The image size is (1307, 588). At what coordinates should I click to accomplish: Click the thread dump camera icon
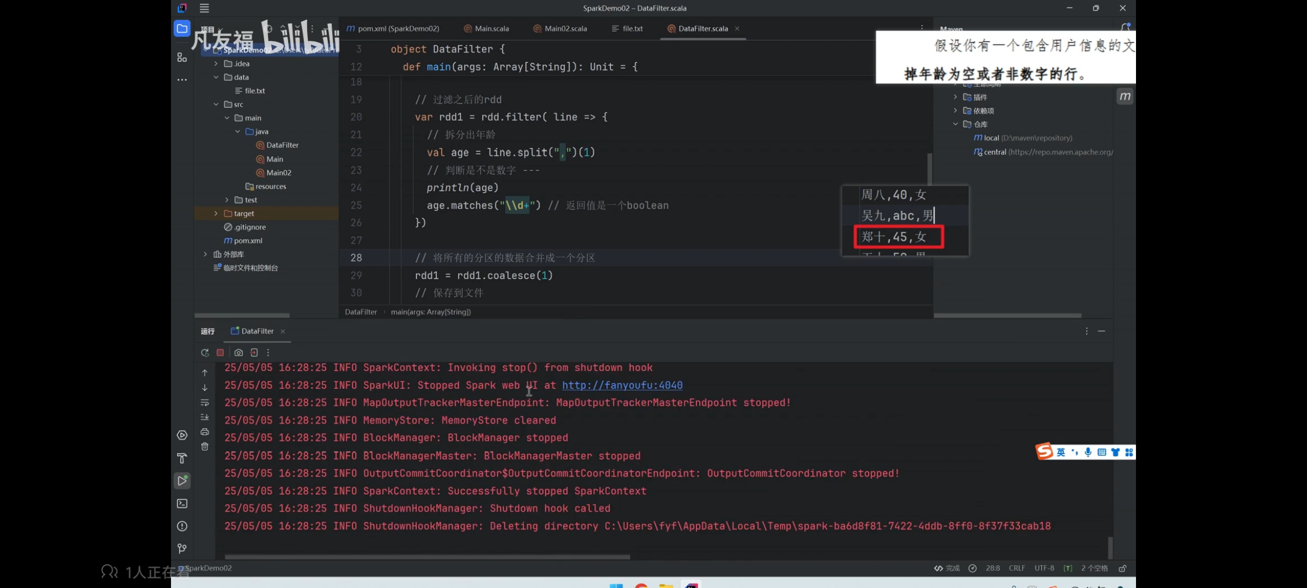click(x=239, y=353)
